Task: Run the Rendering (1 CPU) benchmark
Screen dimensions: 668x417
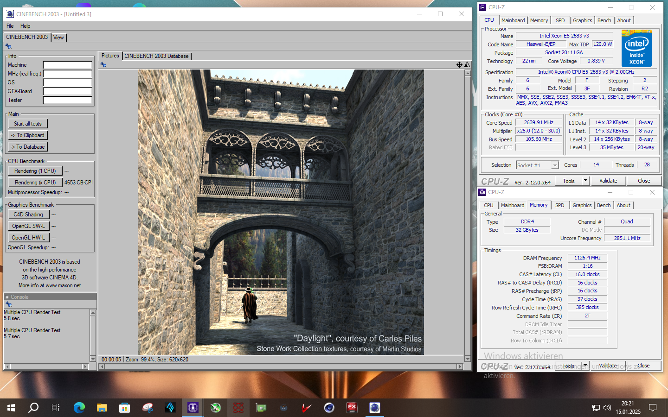Action: click(x=35, y=171)
